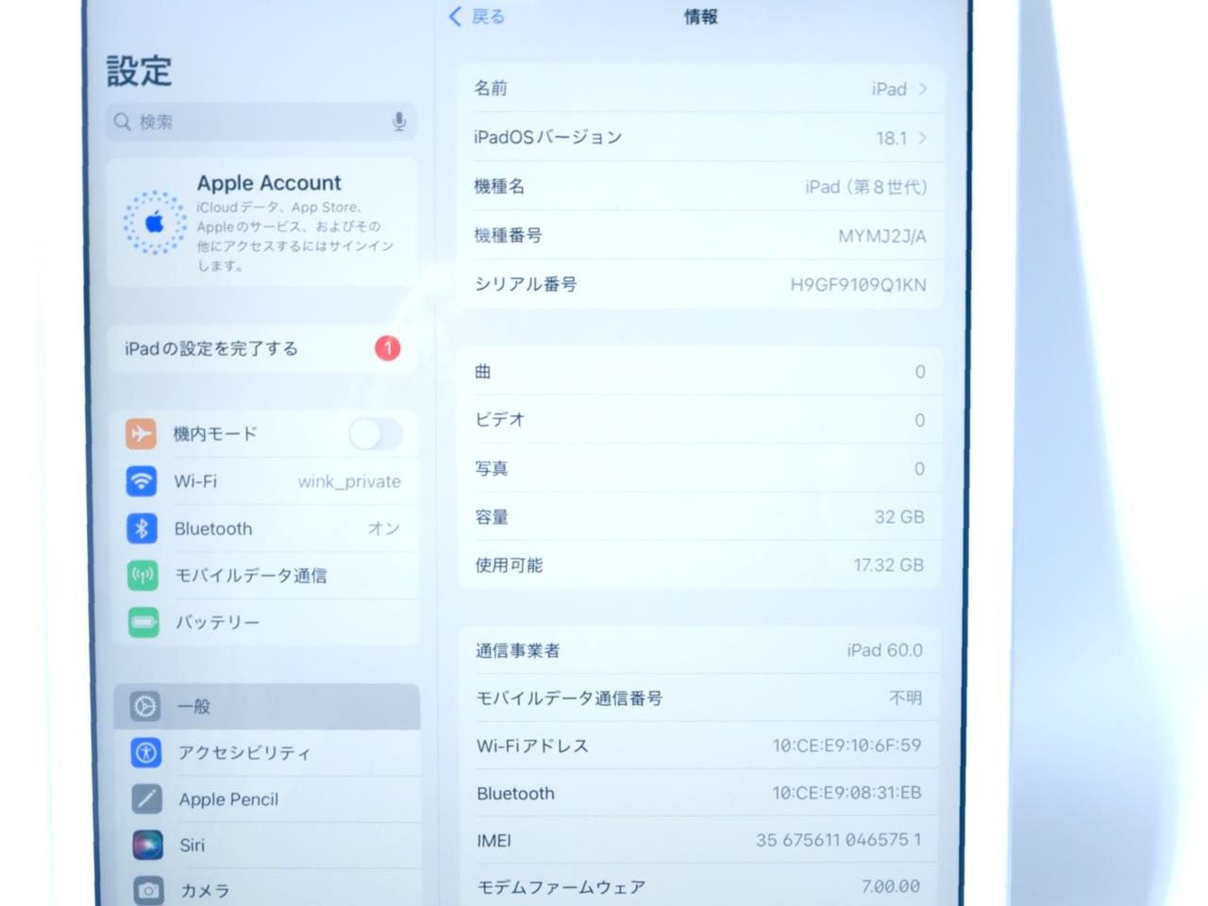1208x906 pixels.
Task: Tap the 情報 page title
Action: coord(701,16)
